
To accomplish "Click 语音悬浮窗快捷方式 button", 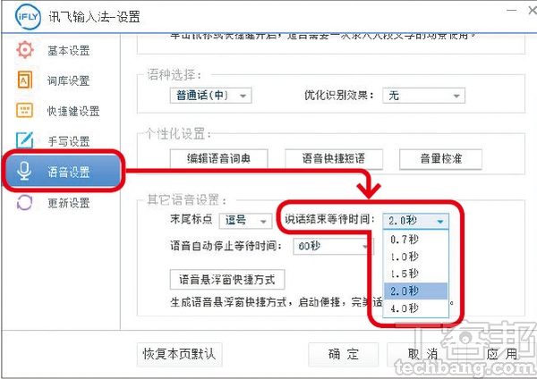I will click(x=227, y=280).
